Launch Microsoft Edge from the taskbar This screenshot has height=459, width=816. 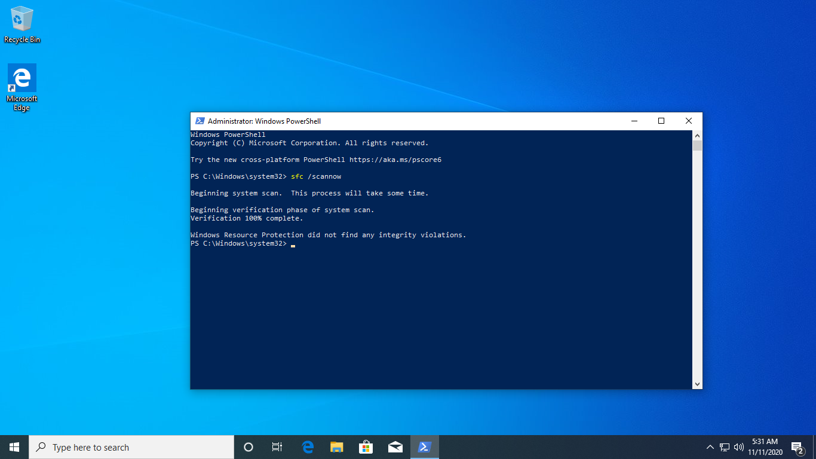[308, 447]
